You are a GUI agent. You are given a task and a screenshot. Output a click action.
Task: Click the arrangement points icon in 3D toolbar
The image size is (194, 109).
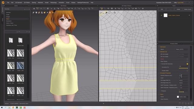[x=48, y=8]
